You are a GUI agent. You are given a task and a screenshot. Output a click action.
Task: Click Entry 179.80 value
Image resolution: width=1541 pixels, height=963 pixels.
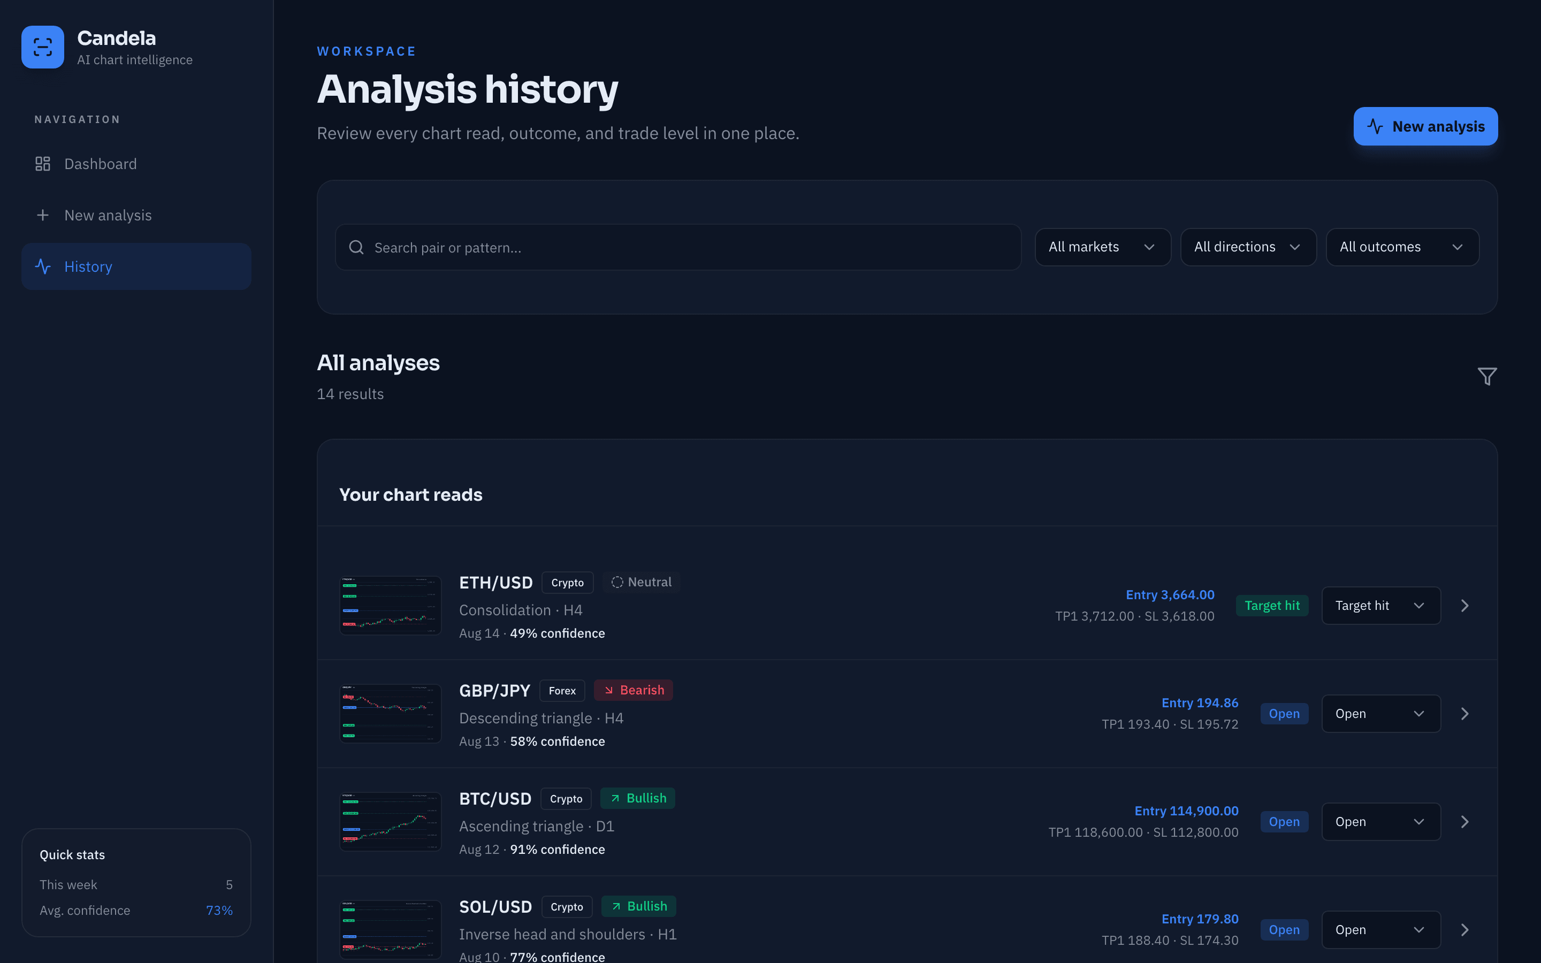coord(1200,919)
